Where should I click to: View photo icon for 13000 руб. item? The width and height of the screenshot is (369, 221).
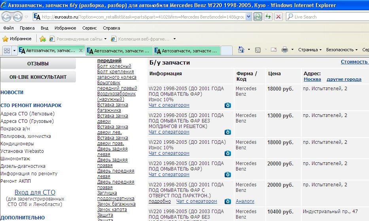point(227,132)
